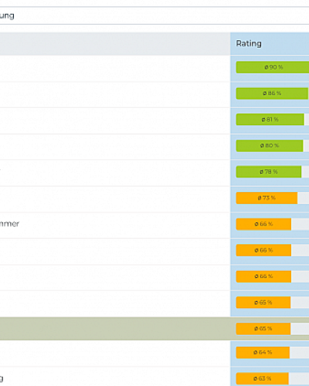Select the highlighted olive-green table row
309x386 pixels.
(154, 329)
